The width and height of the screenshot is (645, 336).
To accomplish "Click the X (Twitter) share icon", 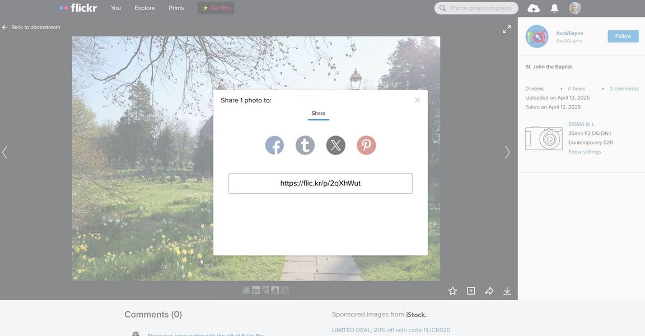I will point(336,146).
